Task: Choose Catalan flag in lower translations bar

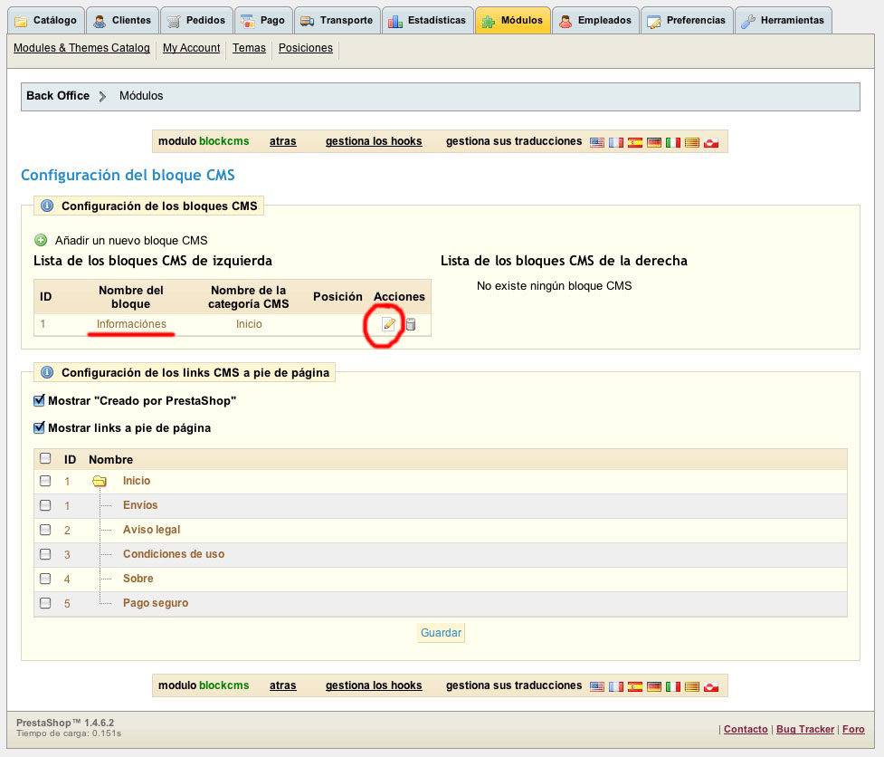Action: point(692,686)
